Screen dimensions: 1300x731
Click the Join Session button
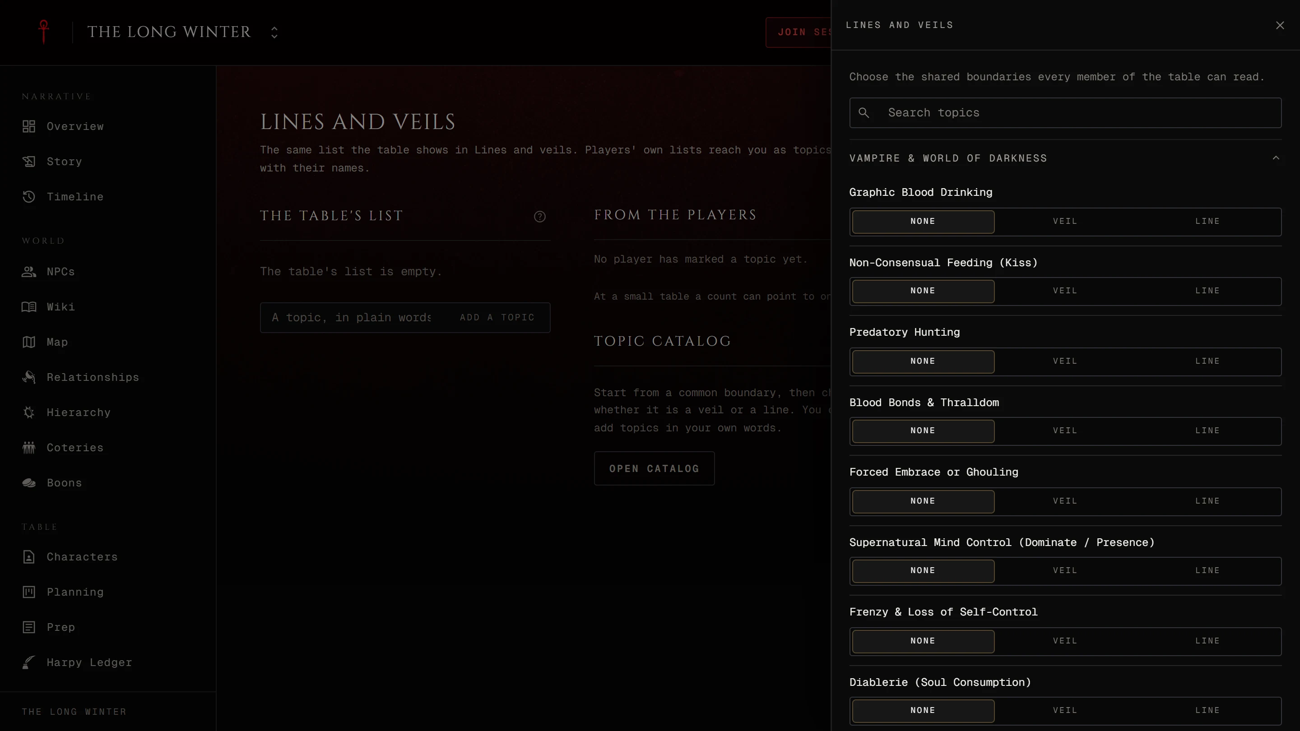(799, 32)
